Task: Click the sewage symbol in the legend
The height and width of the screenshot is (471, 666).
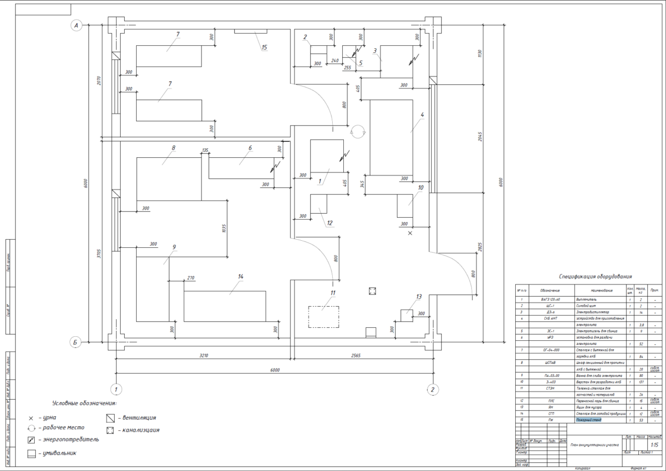Action: pyautogui.click(x=111, y=430)
